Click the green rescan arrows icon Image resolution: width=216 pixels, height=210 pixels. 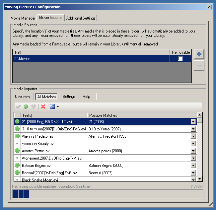point(26,106)
